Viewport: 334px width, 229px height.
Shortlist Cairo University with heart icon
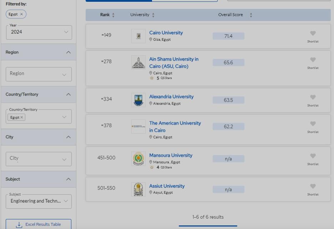(313, 34)
